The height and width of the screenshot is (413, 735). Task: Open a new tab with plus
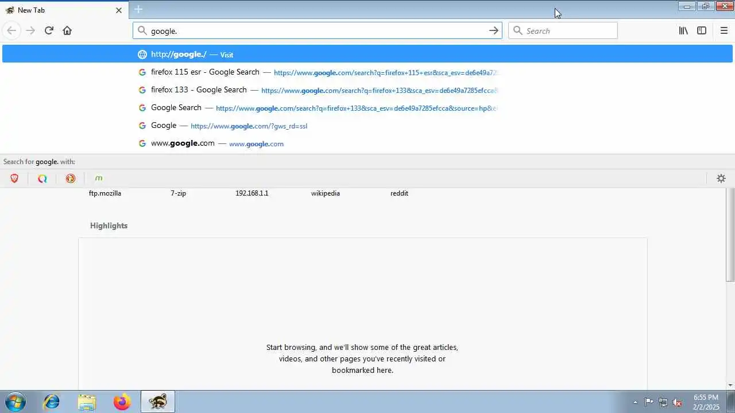tap(138, 9)
